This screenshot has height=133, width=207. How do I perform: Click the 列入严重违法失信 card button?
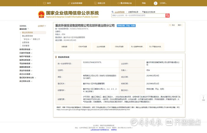[x=156, y=47]
